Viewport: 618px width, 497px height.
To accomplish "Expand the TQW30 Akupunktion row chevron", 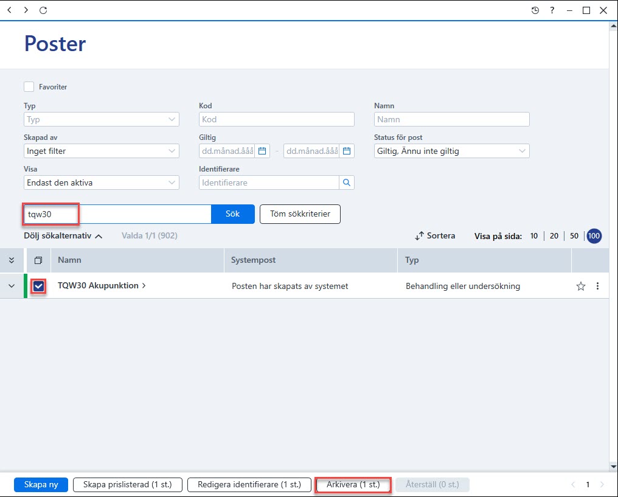I will (x=12, y=286).
